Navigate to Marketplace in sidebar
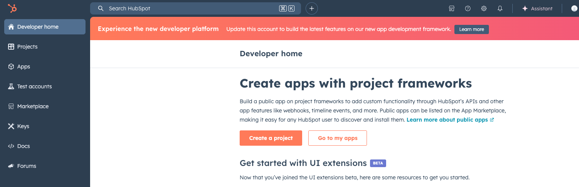This screenshot has height=187, width=579. coord(33,106)
